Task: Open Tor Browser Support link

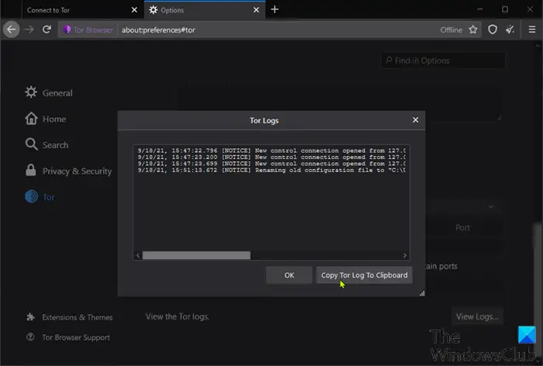Action: [76, 337]
